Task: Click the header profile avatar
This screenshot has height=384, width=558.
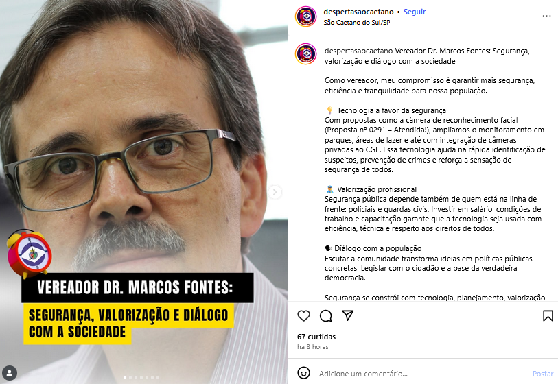Action: (305, 16)
